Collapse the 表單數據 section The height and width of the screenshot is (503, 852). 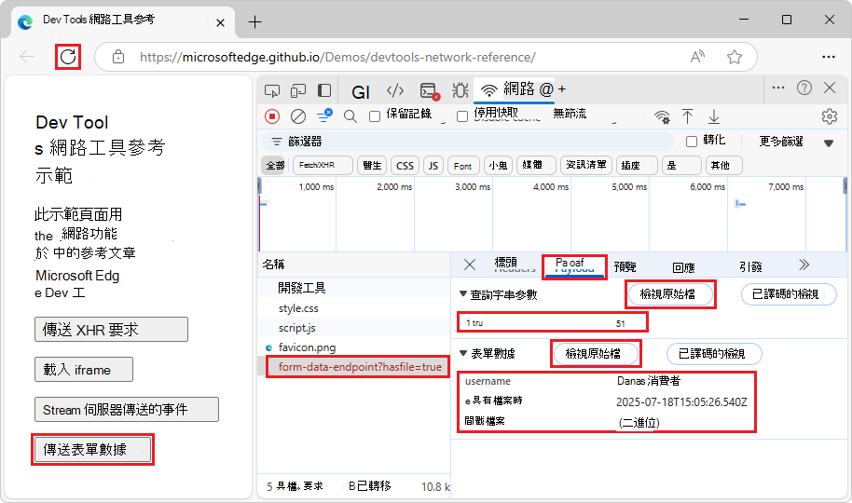[463, 353]
